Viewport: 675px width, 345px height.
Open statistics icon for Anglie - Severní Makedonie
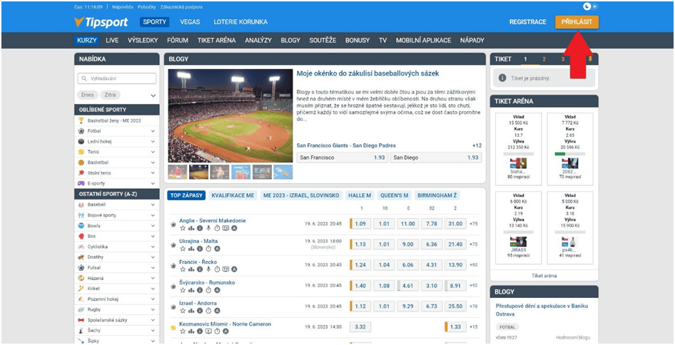[x=191, y=228]
